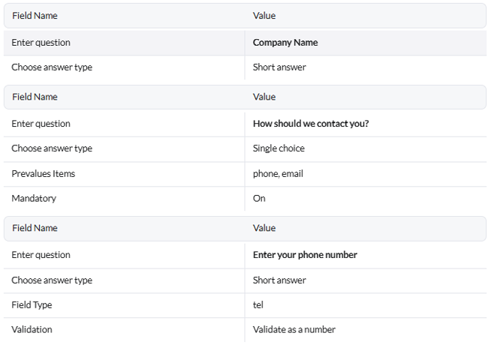Click the "Enter your phone number" value
Image resolution: width=491 pixels, height=345 pixels.
[305, 255]
